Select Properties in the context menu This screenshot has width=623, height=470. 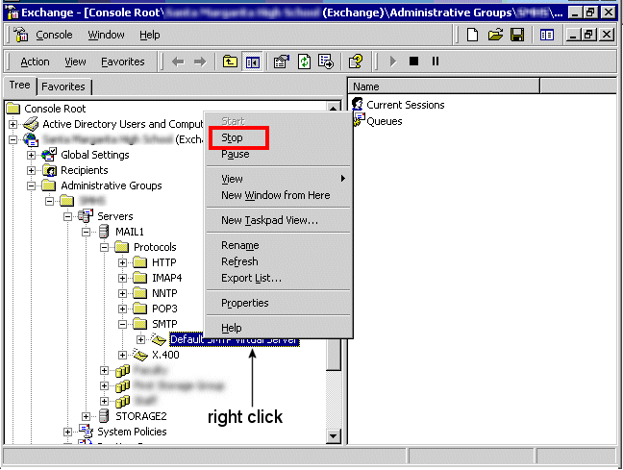(244, 303)
